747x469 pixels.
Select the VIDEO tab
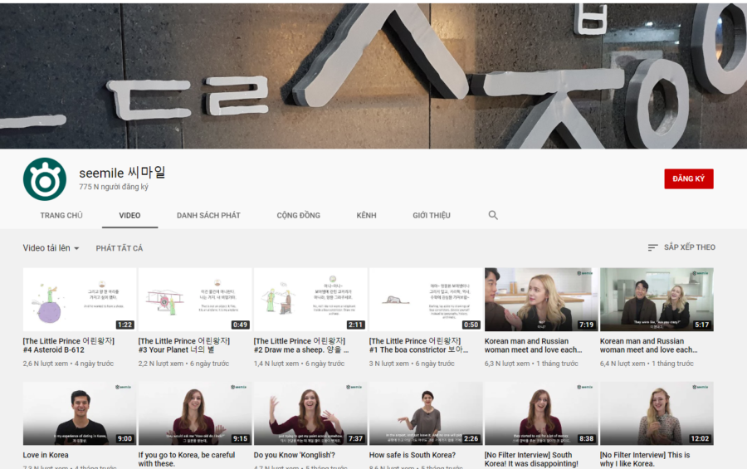point(129,216)
